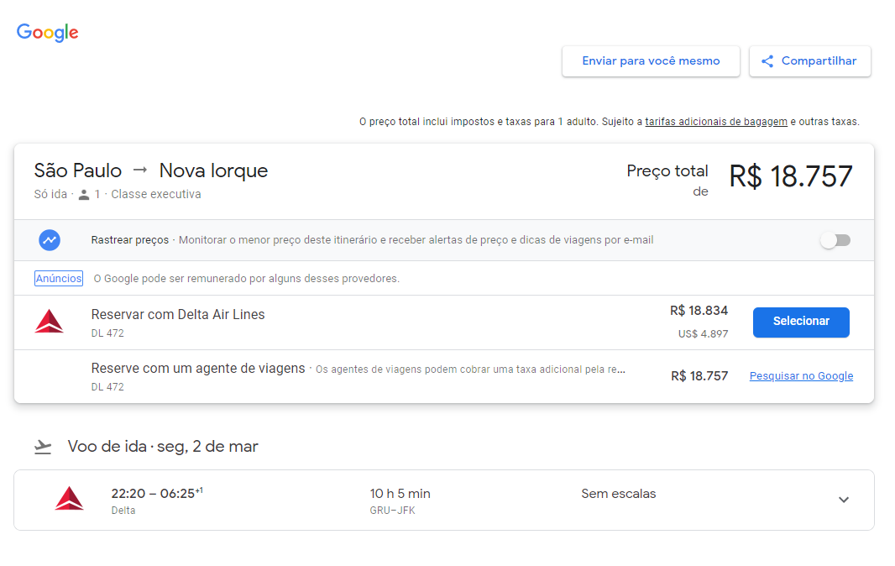Click the departure airplane icon next to Voo de ida
This screenshot has height=566, width=895.
[42, 447]
